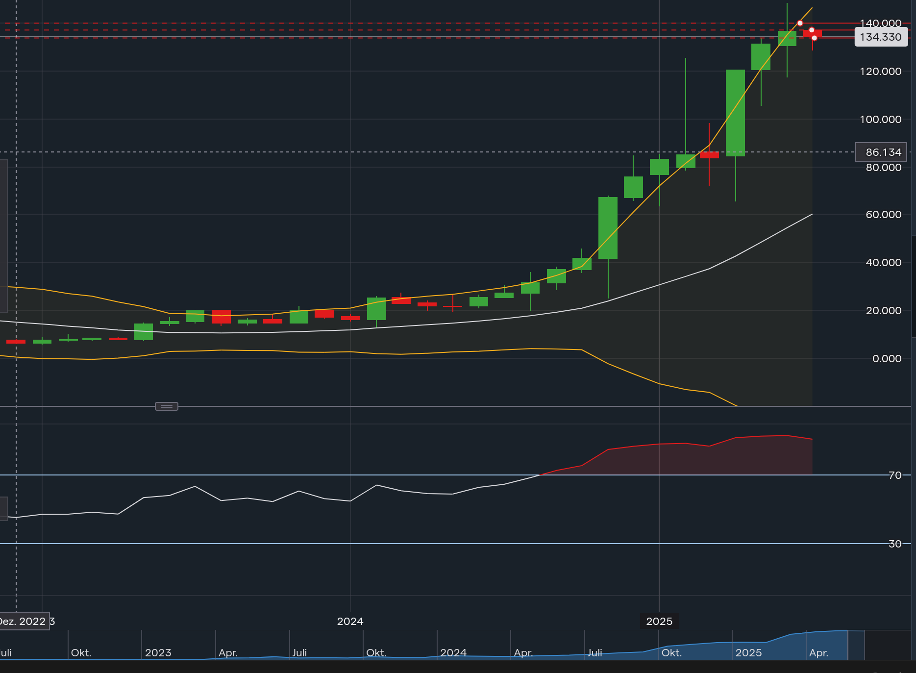Click the 2024 label on the main time axis
This screenshot has width=916, height=673.
pyautogui.click(x=350, y=622)
